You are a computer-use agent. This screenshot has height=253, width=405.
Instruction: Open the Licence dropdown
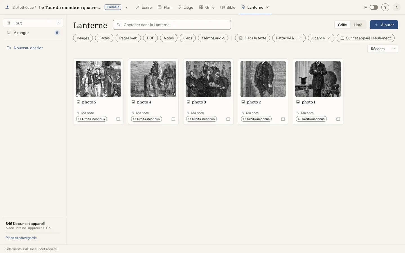(321, 38)
